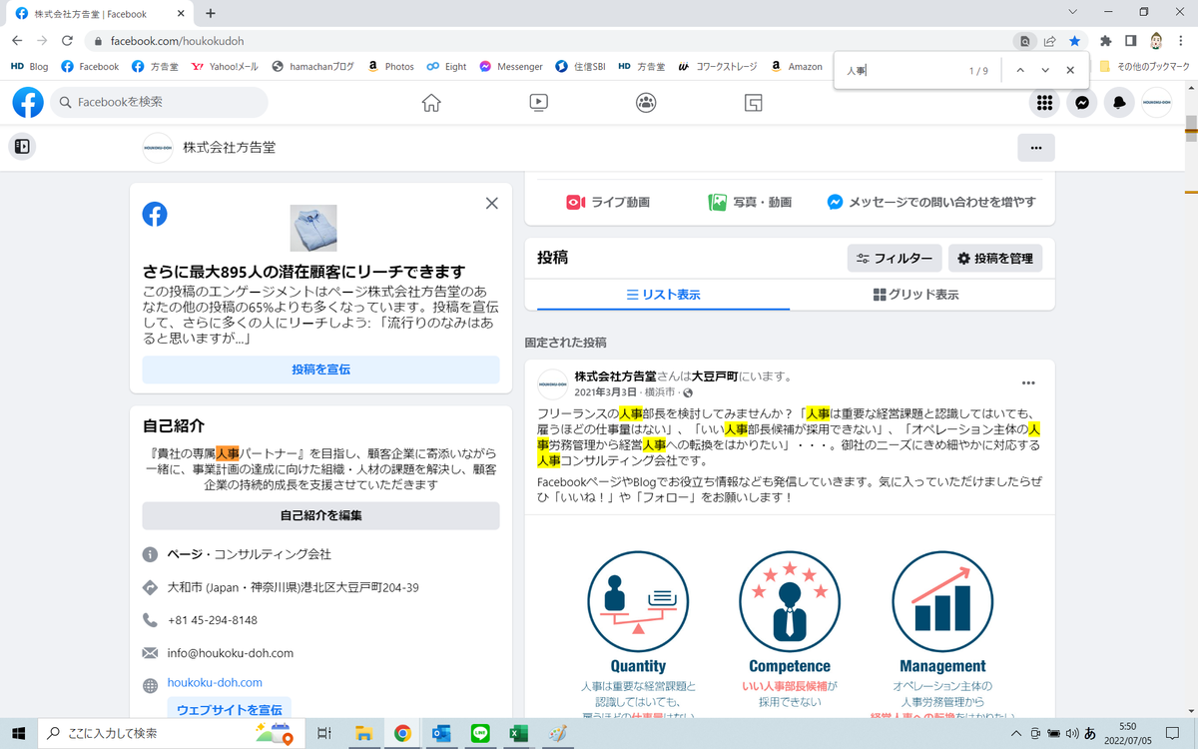This screenshot has height=749, width=1198.
Task: Open the Chrome tab search chevron
Action: click(1072, 13)
